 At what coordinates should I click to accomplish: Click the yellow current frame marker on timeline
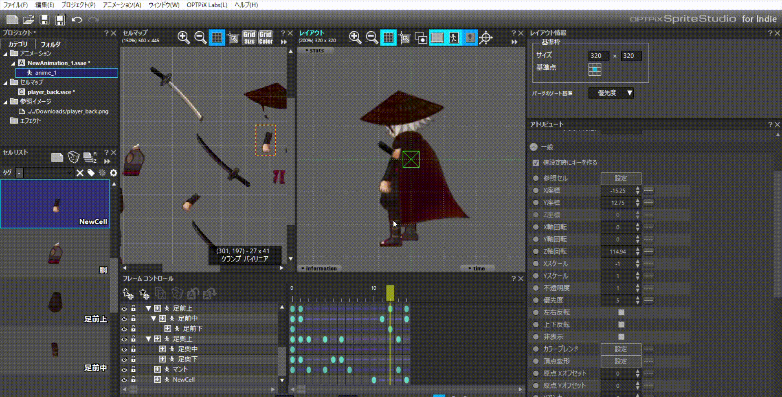tap(390, 293)
